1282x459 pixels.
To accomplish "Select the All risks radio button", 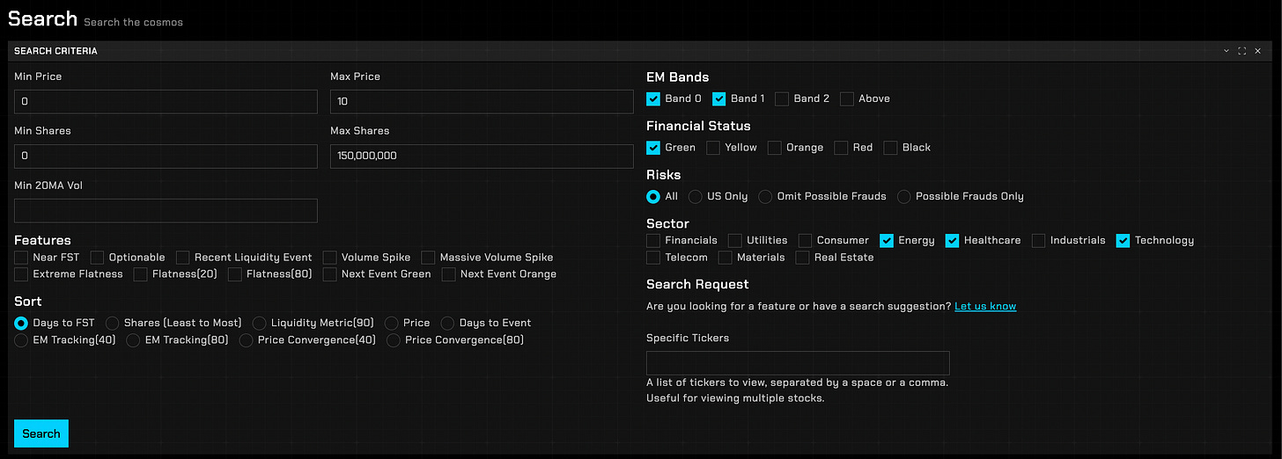I will click(x=653, y=196).
